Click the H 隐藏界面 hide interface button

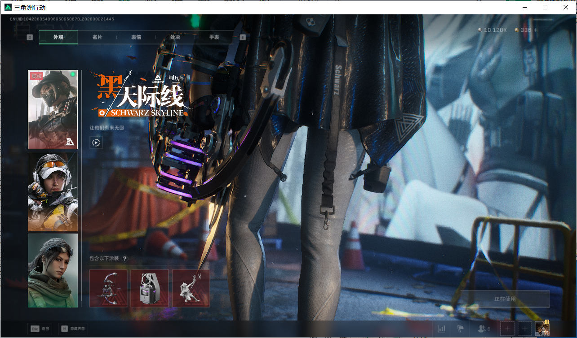click(x=72, y=329)
